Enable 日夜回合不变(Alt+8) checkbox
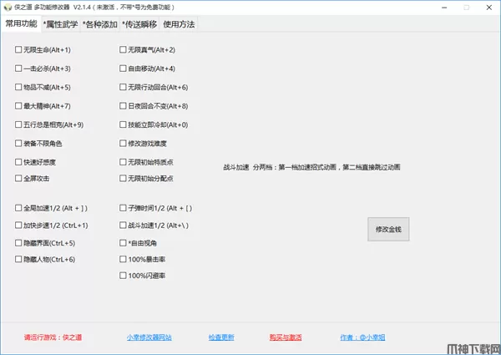The image size is (501, 355). tap(123, 106)
